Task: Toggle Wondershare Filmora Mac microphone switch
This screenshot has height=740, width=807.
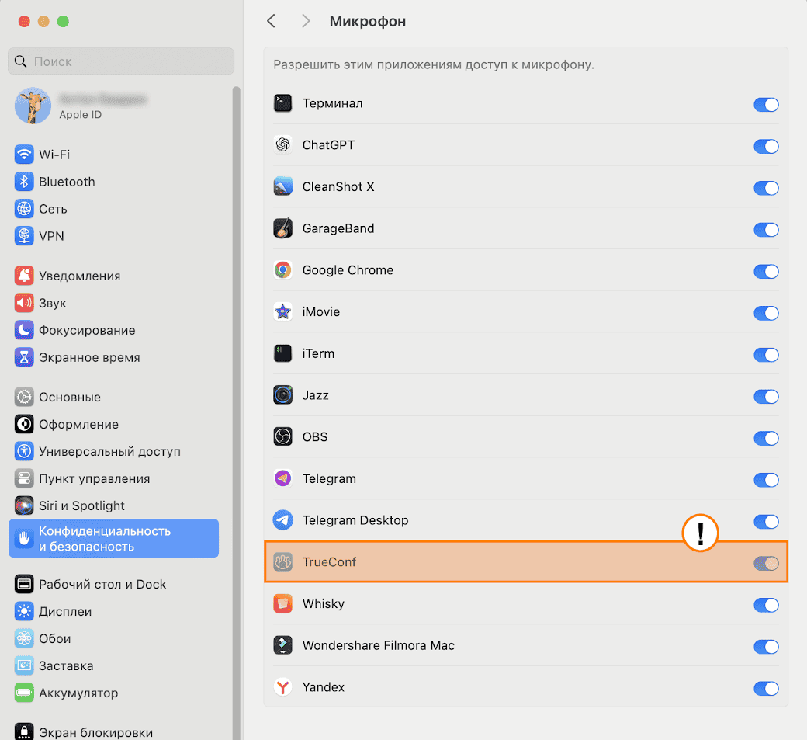Action: (x=766, y=647)
